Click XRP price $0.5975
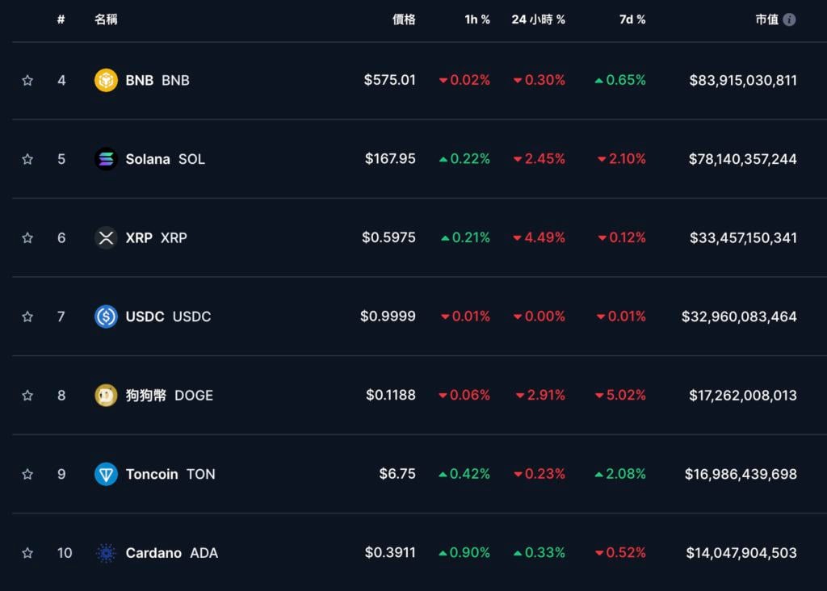827x591 pixels. pyautogui.click(x=388, y=237)
